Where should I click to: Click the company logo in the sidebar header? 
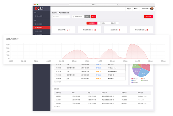[38, 8]
